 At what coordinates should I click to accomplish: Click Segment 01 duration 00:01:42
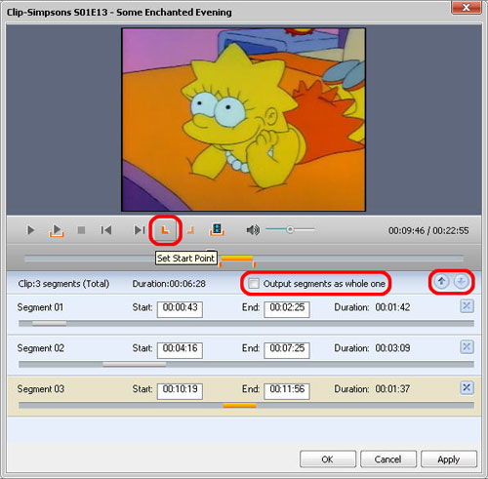click(392, 307)
